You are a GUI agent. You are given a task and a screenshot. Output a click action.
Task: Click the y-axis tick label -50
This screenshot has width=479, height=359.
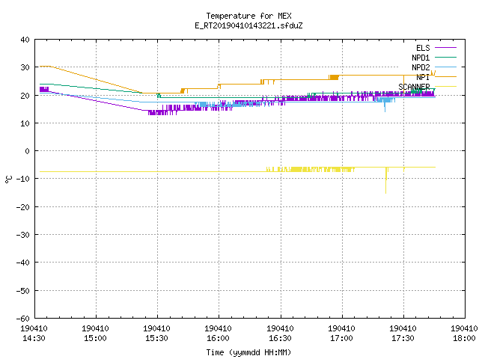point(23,291)
